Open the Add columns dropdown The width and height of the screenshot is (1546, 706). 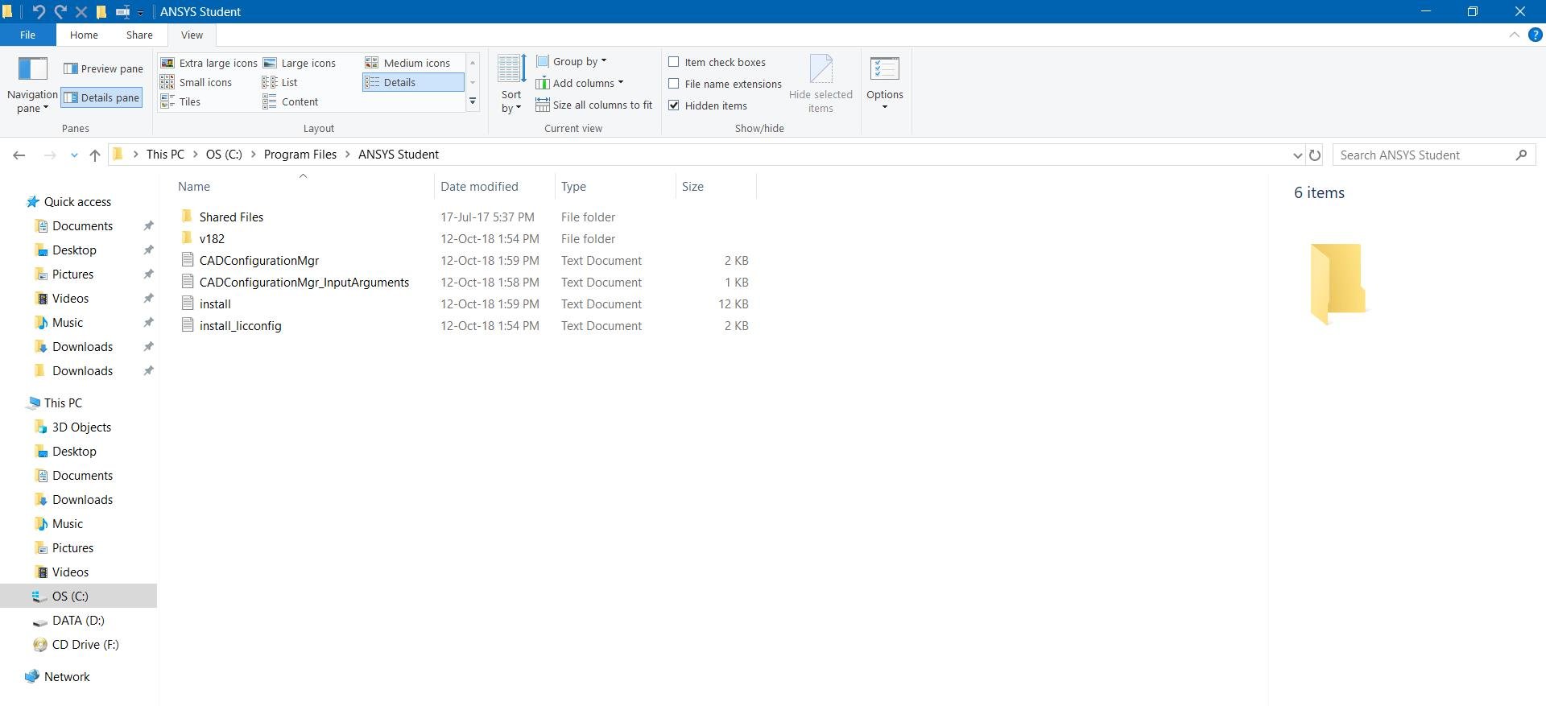(x=580, y=83)
